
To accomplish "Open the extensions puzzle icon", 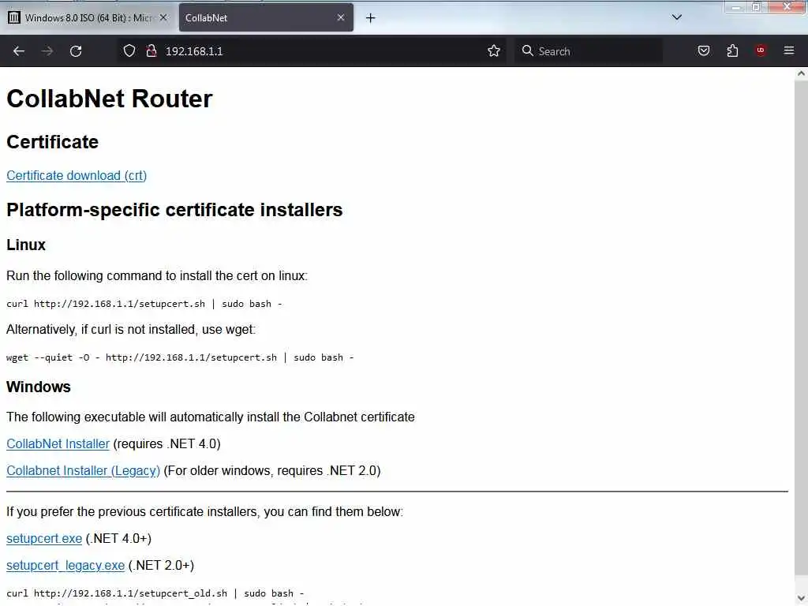I will tap(732, 51).
